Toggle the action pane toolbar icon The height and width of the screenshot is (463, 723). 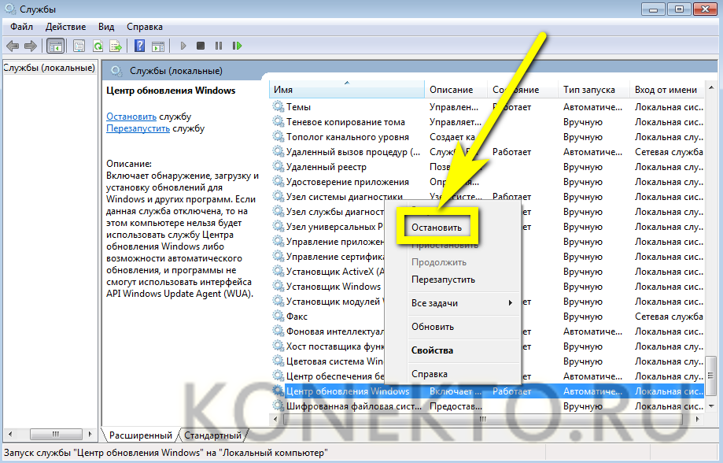pos(158,46)
